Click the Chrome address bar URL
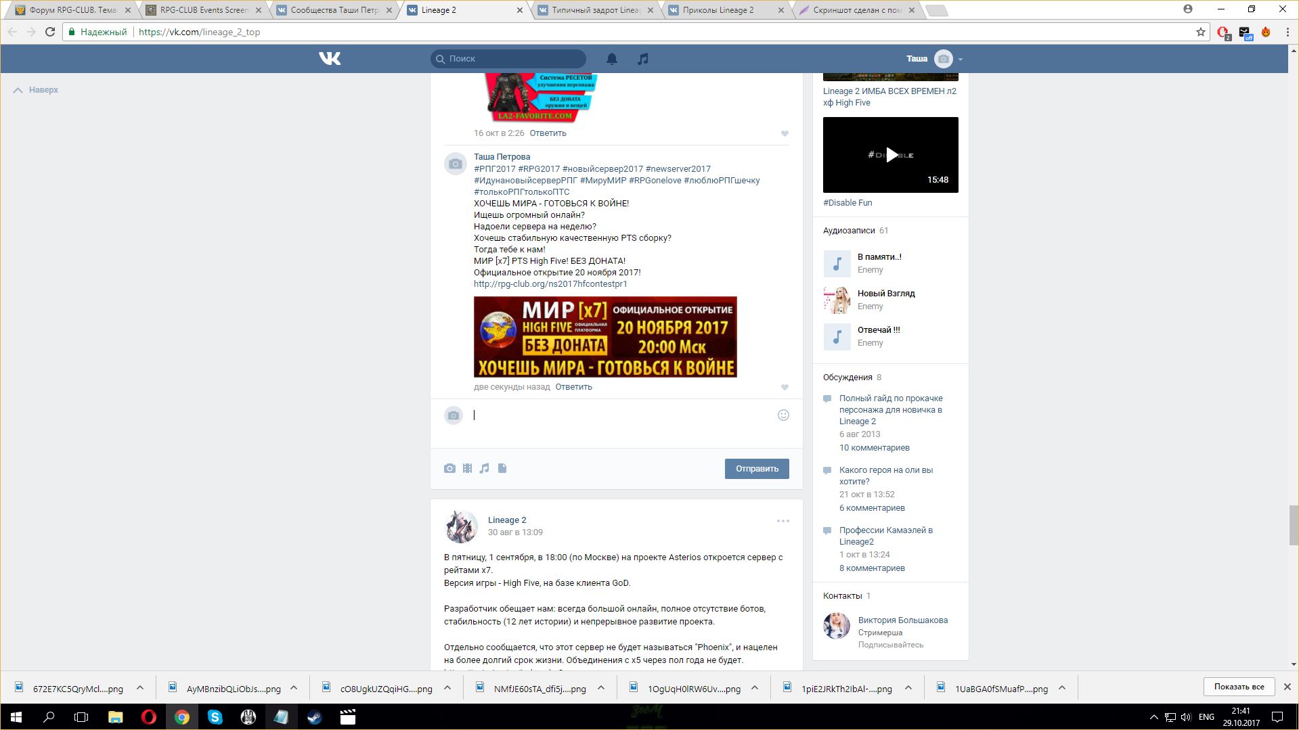The height and width of the screenshot is (730, 1299). (199, 32)
